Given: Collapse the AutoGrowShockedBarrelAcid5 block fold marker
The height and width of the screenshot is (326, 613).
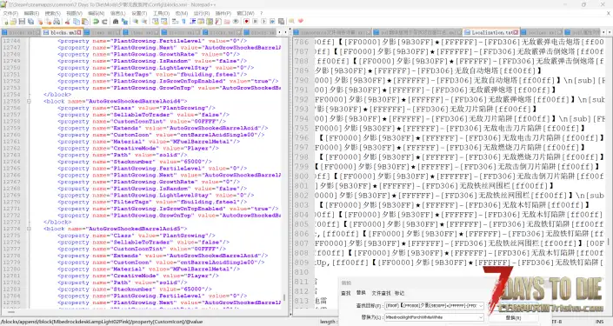Looking at the screenshot, I should point(29,229).
